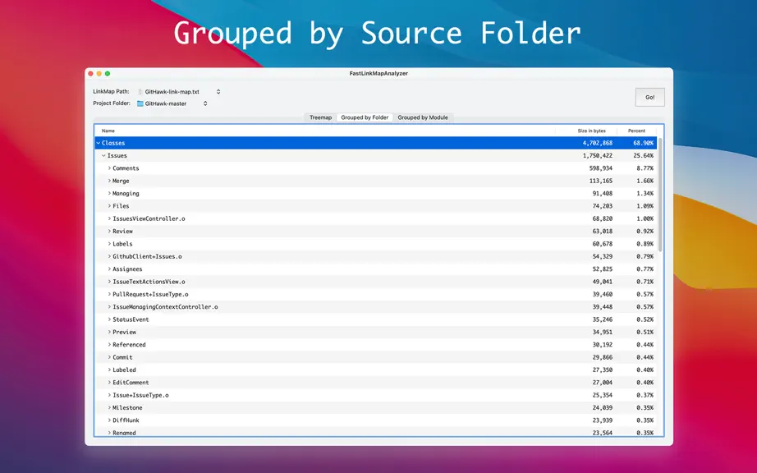Click the GitHawk-master folder icon
This screenshot has height=473, width=757.
(x=140, y=103)
